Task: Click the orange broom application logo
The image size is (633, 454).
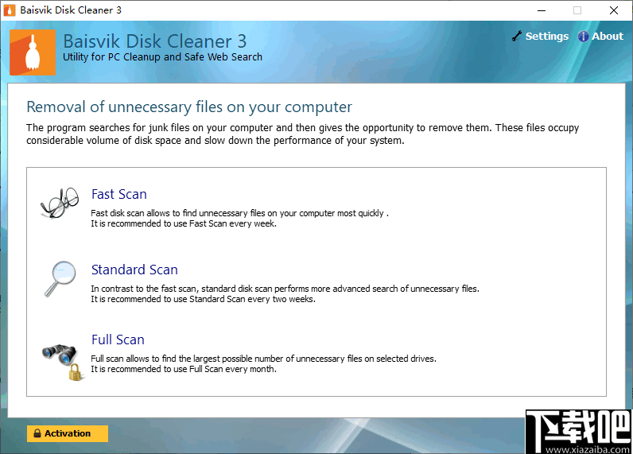Action: click(x=33, y=52)
